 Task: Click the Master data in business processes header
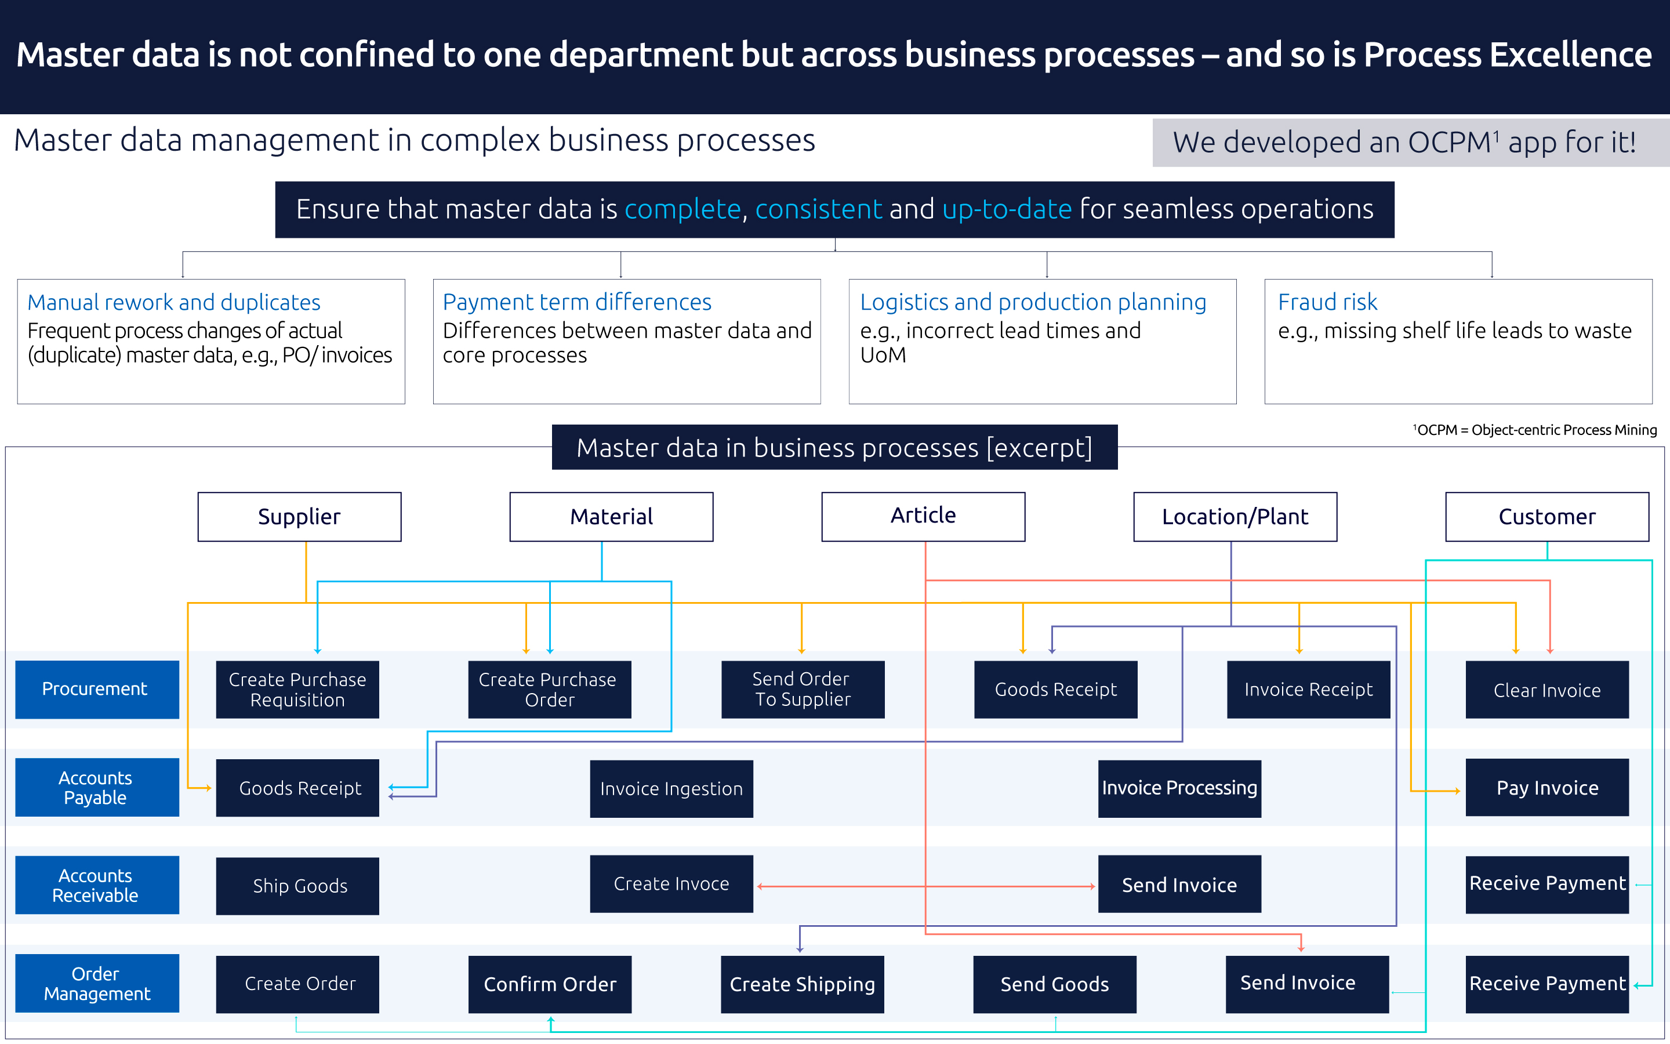(834, 447)
